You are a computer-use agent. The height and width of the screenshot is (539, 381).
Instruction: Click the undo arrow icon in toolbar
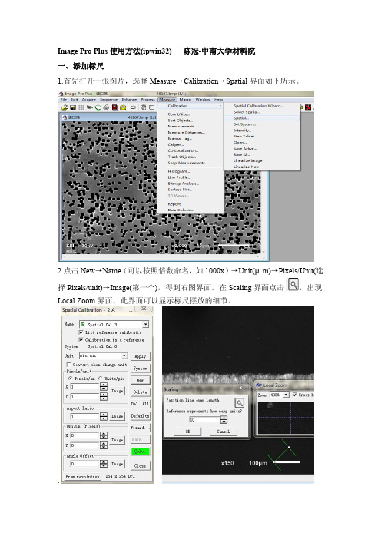[x=133, y=107]
